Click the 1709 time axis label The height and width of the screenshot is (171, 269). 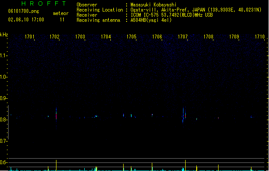tap(234, 37)
